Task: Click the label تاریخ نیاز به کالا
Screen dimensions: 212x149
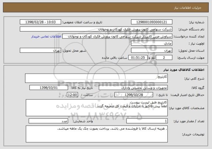Action: click(82, 88)
